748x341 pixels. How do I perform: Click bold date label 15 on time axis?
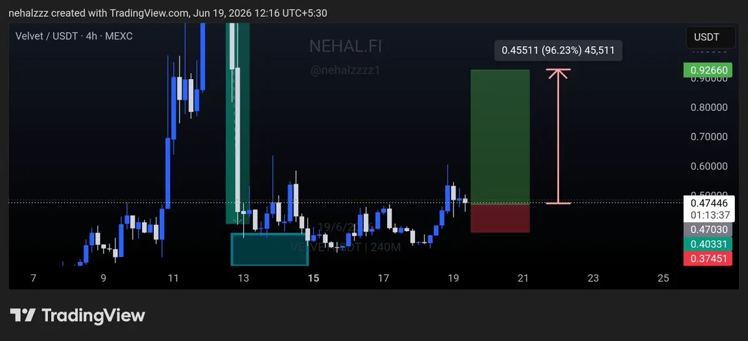[x=314, y=278]
